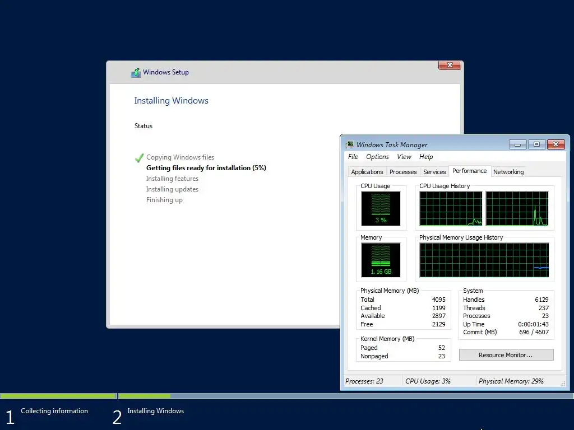This screenshot has height=430, width=574.
Task: Close the Windows Setup dialog
Action: point(450,65)
